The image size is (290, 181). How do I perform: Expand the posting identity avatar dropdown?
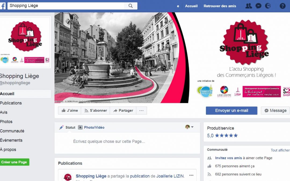(x=189, y=127)
